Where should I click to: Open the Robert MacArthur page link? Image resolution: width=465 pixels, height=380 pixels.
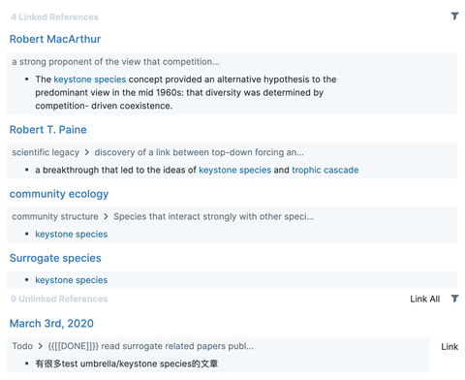55,39
